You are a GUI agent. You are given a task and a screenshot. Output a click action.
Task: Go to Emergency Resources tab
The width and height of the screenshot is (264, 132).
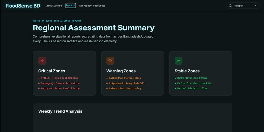point(92,6)
